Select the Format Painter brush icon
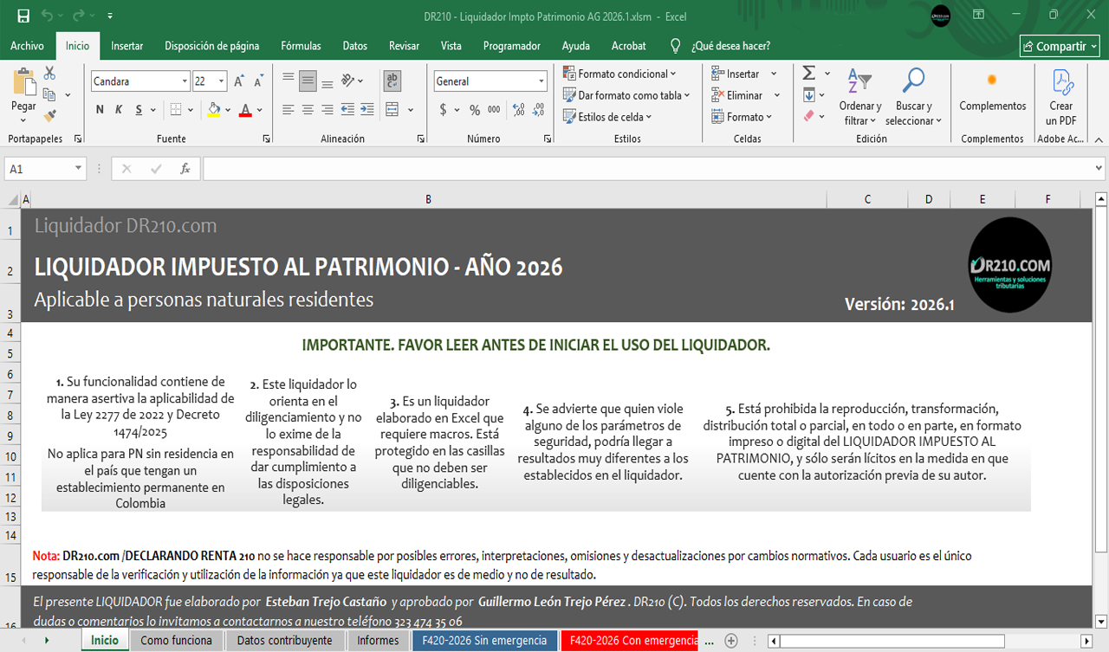1109x652 pixels. (x=49, y=114)
